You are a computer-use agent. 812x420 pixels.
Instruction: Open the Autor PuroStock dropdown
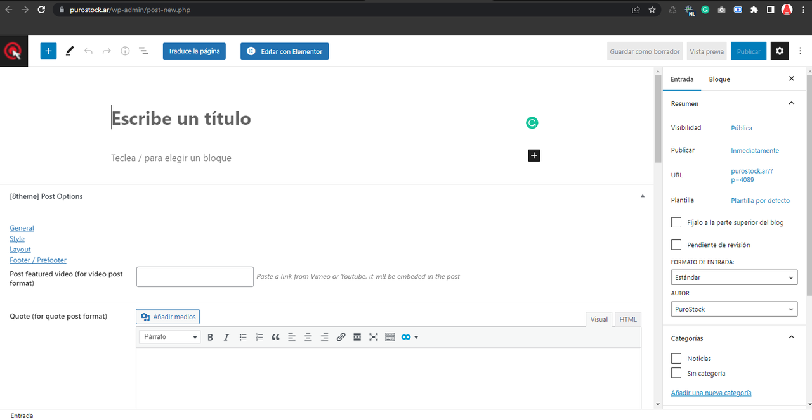coord(734,309)
